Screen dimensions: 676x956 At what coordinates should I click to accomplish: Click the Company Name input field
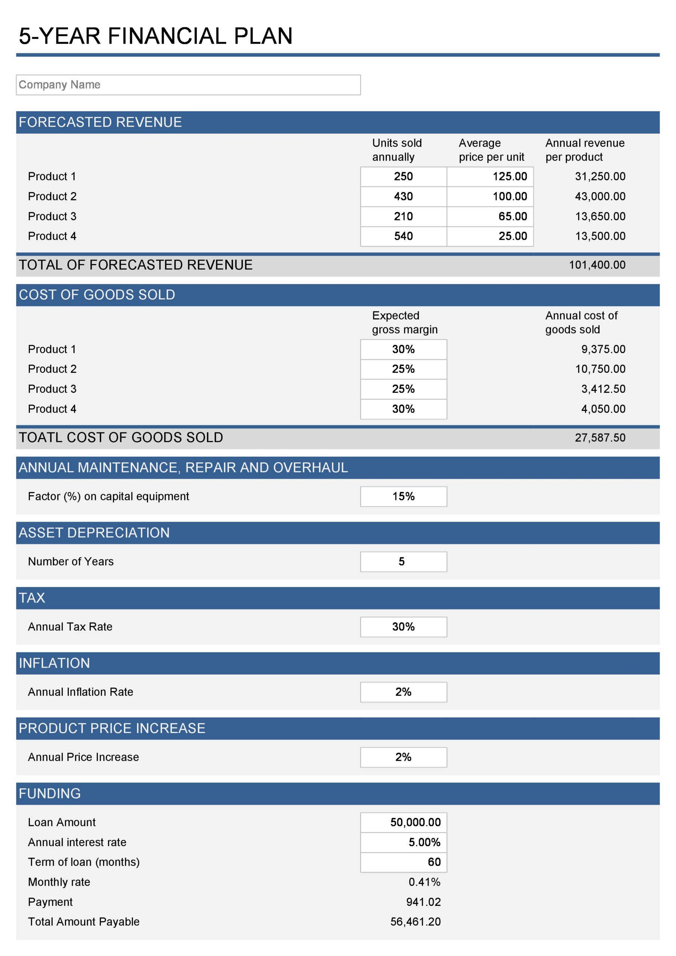(188, 85)
